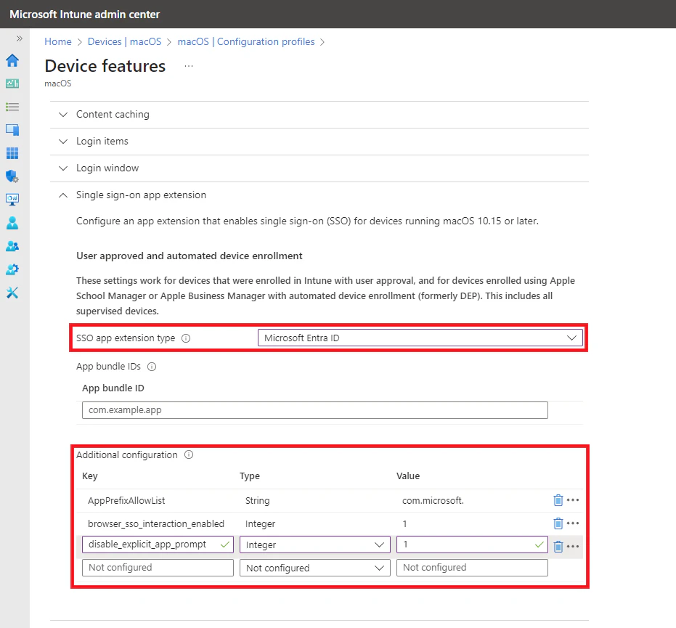
Task: Open the Groups icon in sidebar
Action: (12, 246)
